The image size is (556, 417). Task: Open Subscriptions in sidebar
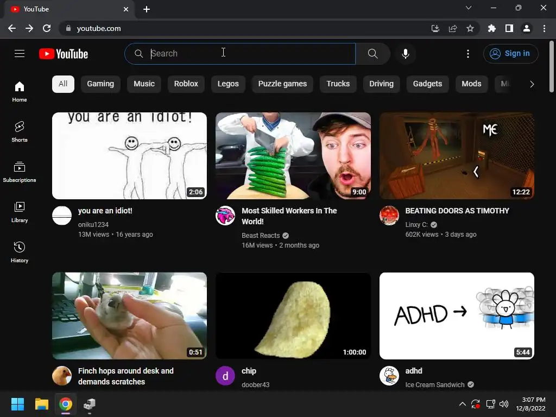point(20,172)
